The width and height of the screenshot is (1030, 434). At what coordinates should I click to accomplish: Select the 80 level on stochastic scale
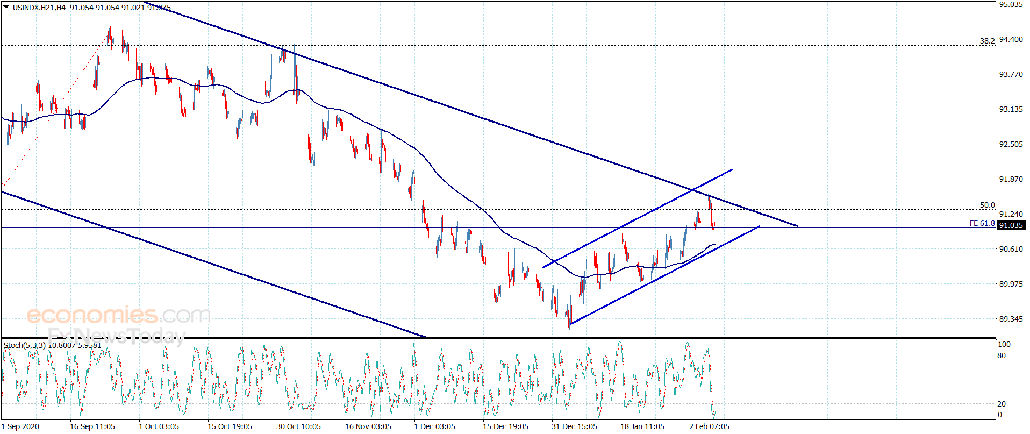tap(1002, 355)
